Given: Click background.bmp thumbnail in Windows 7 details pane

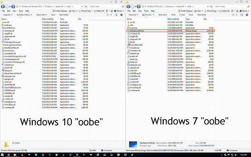Looking at the screenshot, I should click(133, 144).
